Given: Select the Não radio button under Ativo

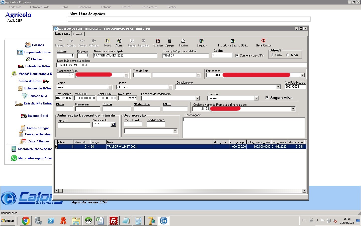Looking at the screenshot, I should click(288, 55).
